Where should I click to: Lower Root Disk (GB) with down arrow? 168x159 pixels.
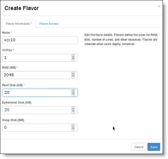click(73, 94)
